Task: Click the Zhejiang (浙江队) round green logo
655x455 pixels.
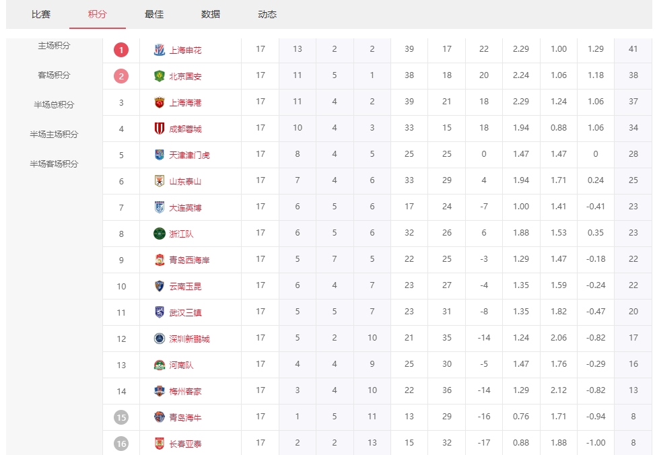Action: (x=159, y=234)
